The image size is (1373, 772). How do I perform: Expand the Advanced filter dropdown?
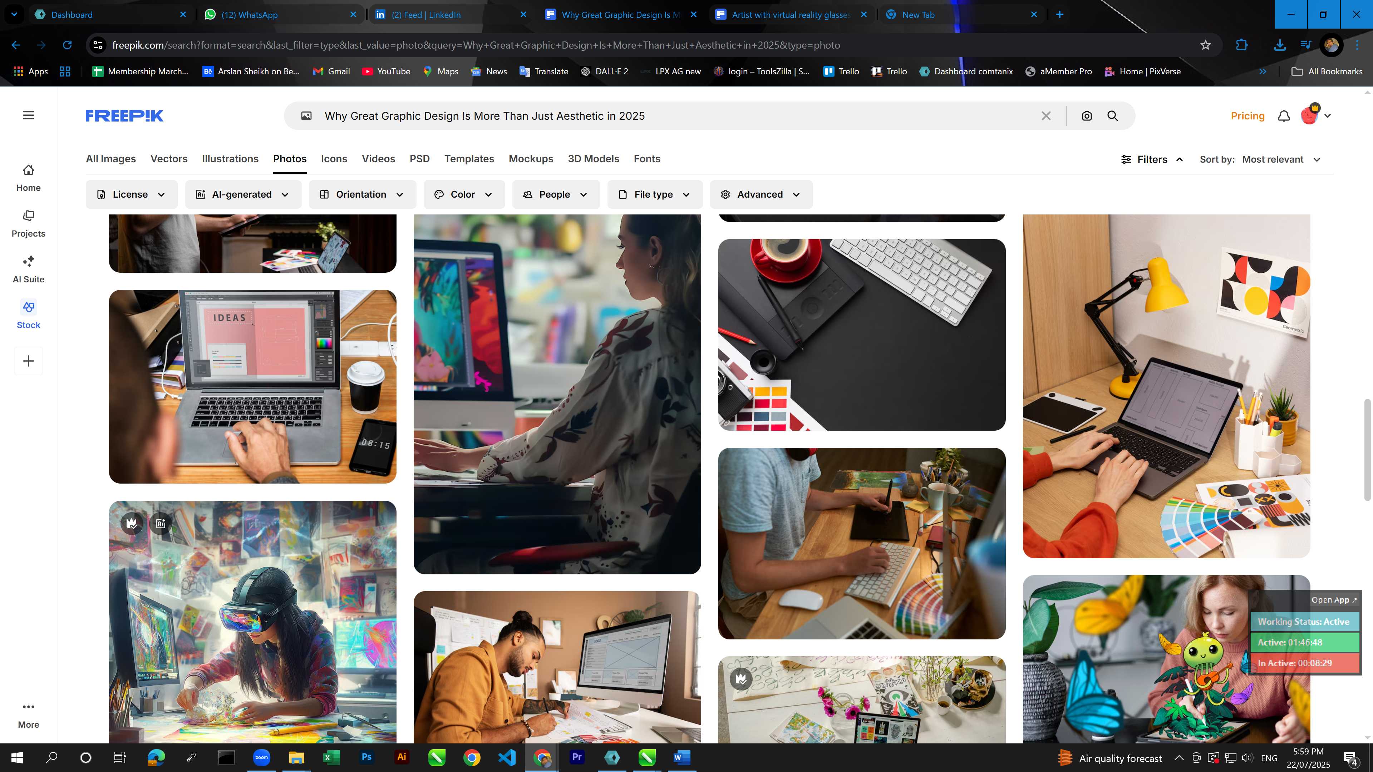coord(761,194)
